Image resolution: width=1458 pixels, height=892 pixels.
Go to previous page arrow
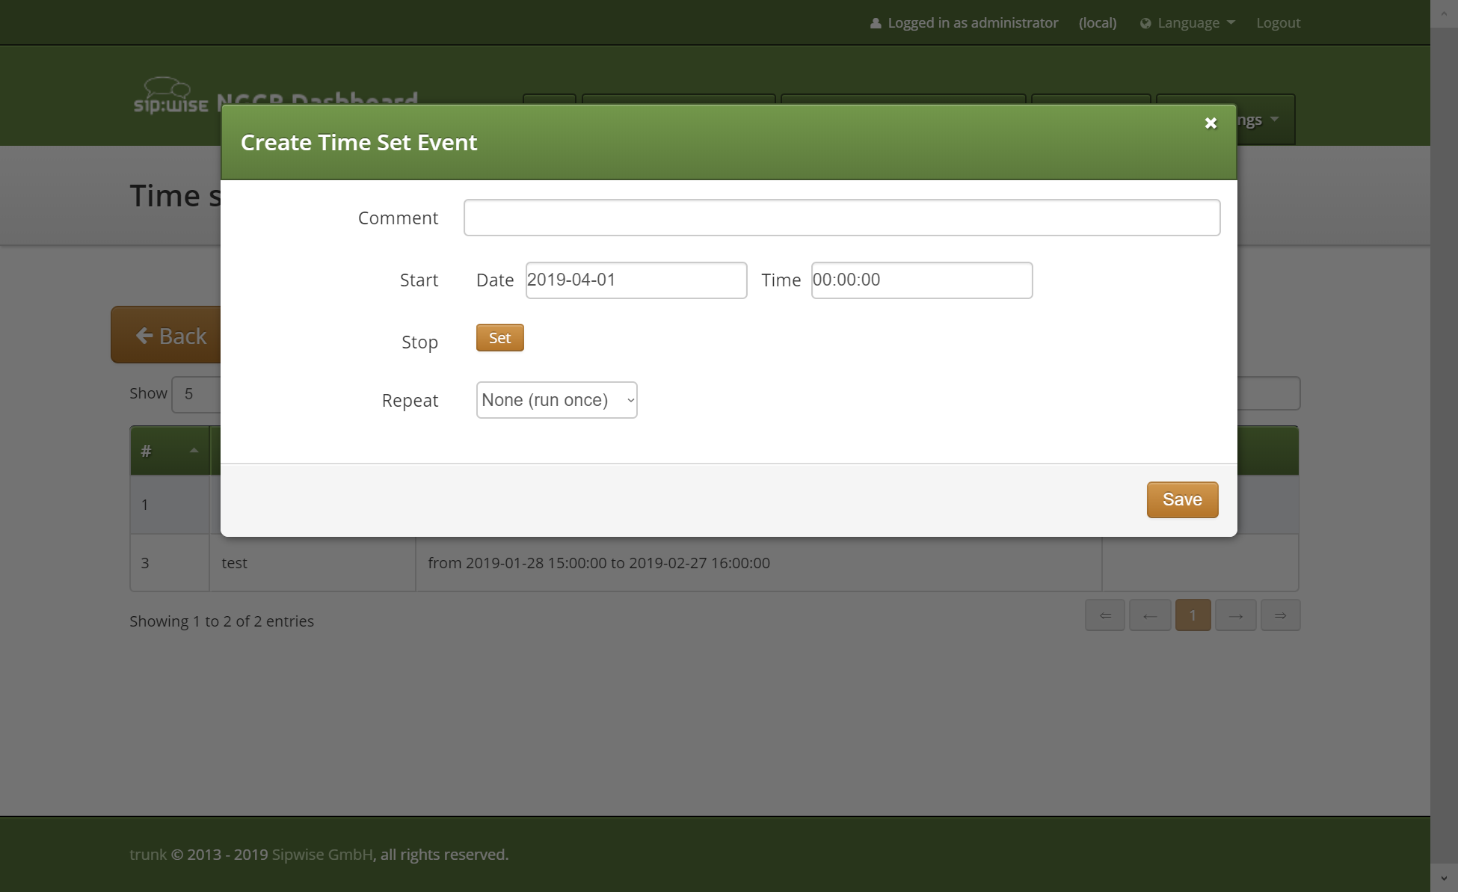[1149, 615]
